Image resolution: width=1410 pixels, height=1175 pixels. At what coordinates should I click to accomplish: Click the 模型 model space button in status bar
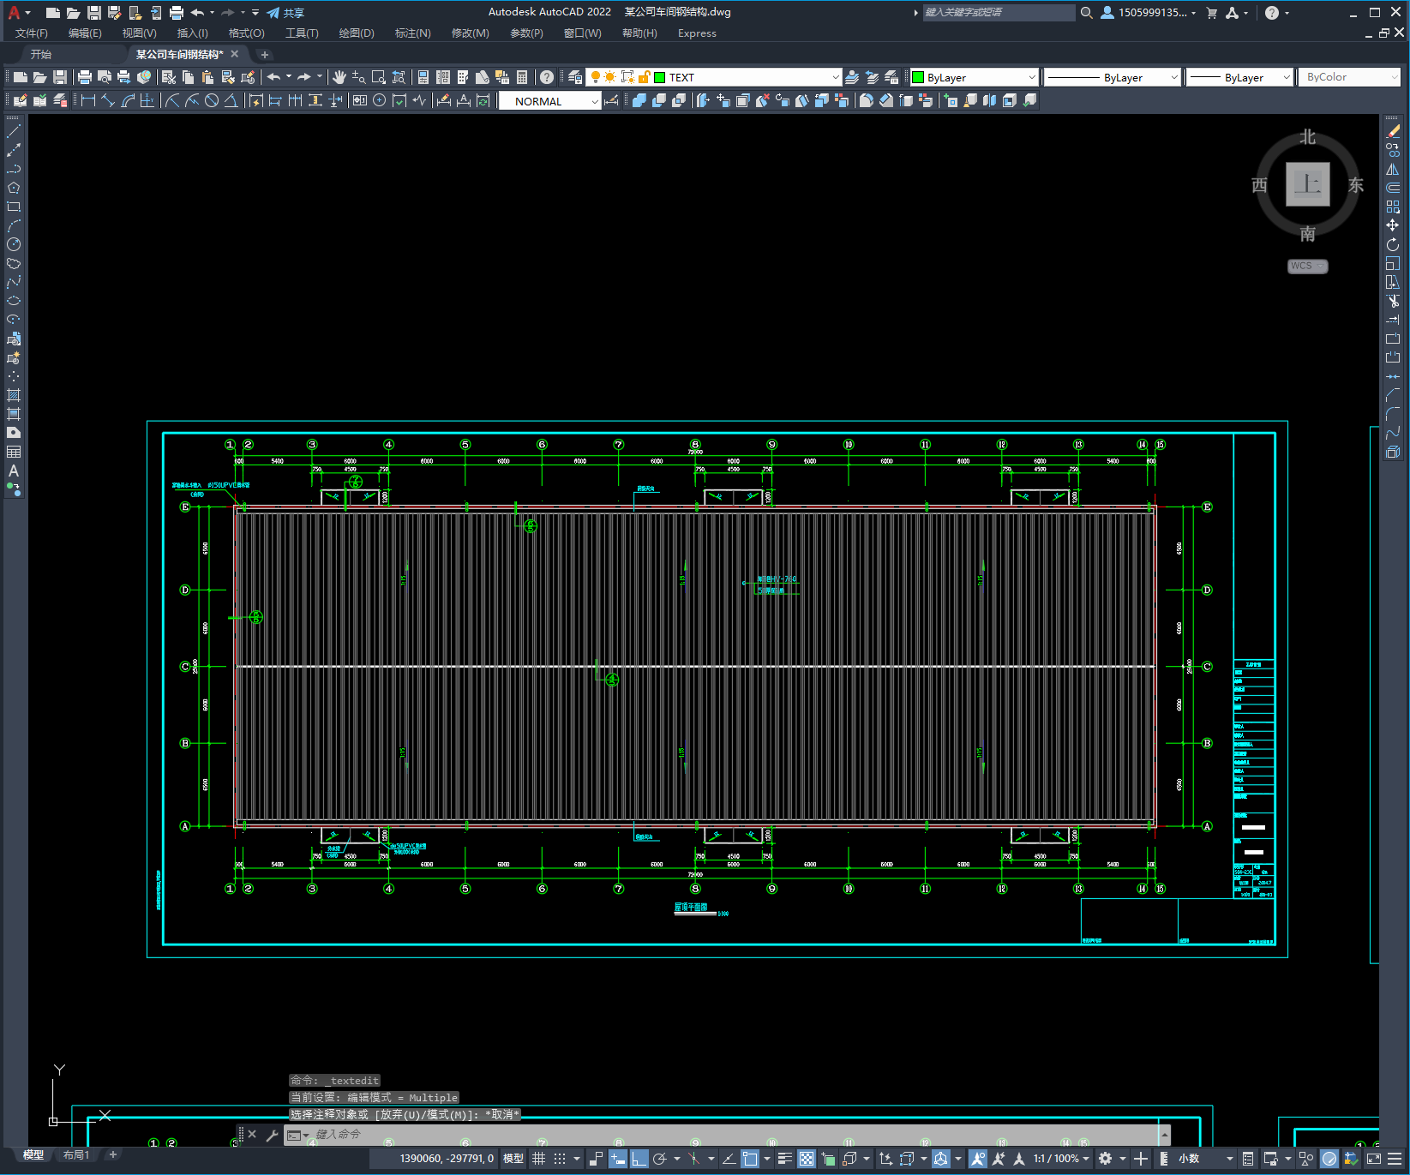pos(513,1159)
